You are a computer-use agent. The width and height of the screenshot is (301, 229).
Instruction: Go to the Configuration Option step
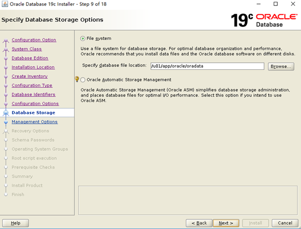34,40
